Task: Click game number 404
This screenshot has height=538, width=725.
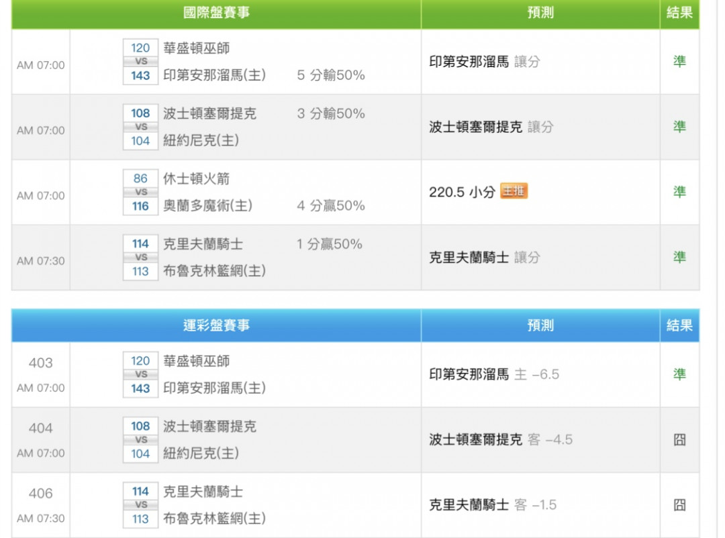Action: tap(41, 428)
